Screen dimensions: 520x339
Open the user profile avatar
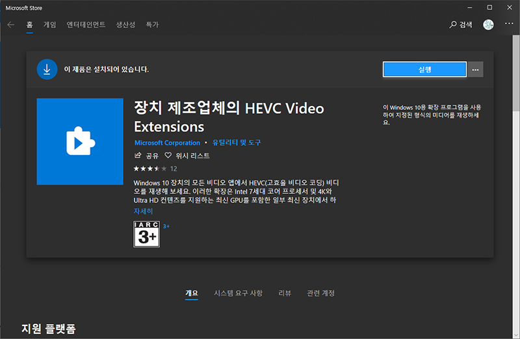point(488,25)
